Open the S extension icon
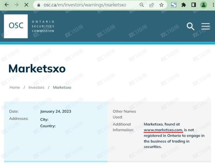215x167 pixels. (x=174, y=5)
